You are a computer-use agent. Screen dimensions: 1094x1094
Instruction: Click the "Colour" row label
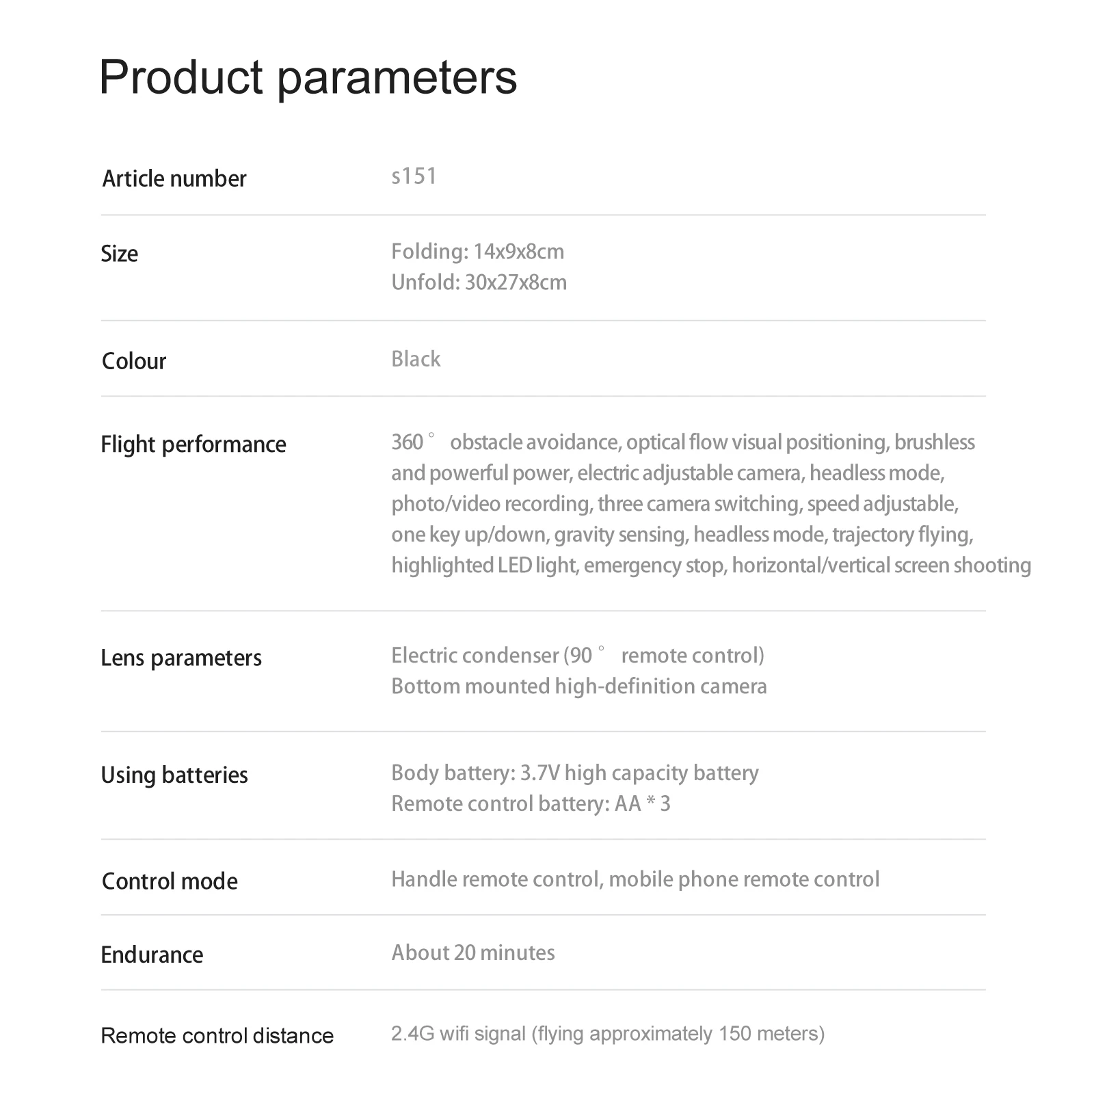[x=133, y=361]
